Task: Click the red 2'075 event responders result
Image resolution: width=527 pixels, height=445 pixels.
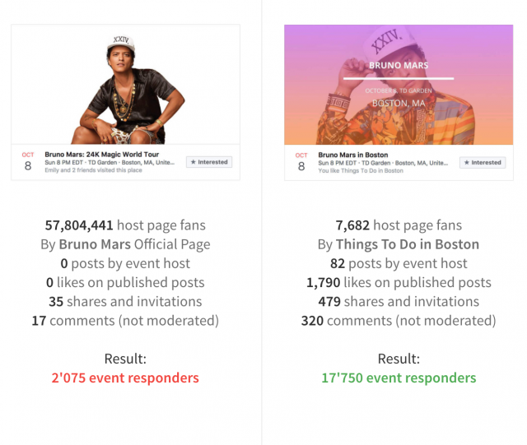Action: pyautogui.click(x=125, y=378)
